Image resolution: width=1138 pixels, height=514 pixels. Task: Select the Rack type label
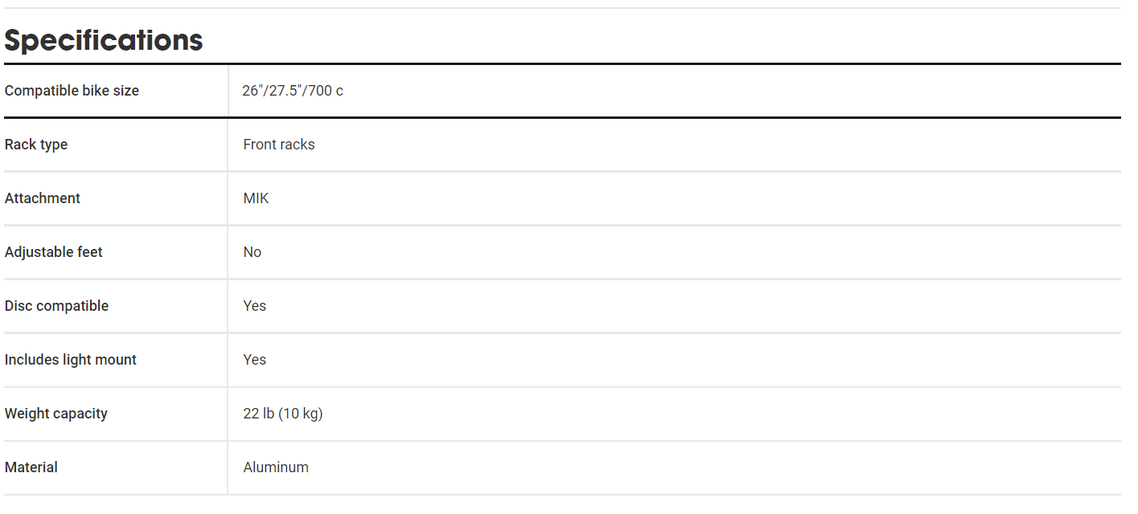click(36, 145)
